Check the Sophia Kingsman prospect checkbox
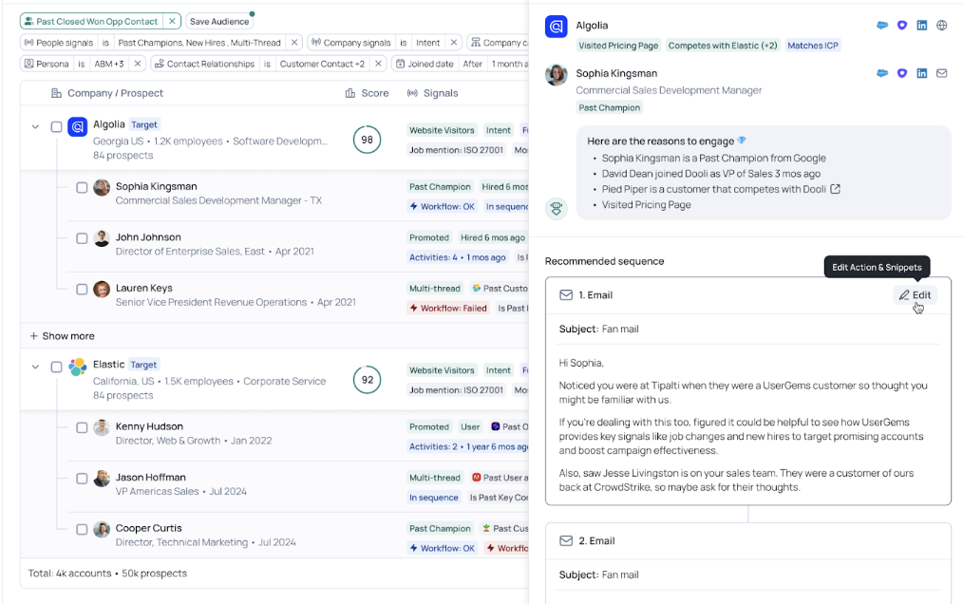Image resolution: width=963 pixels, height=604 pixels. (x=82, y=187)
